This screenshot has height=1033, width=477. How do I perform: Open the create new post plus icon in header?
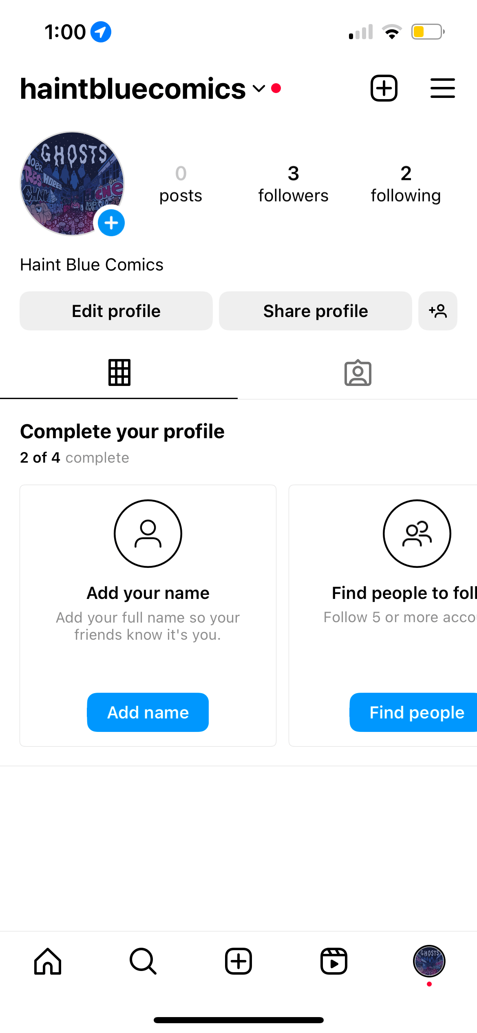[384, 88]
